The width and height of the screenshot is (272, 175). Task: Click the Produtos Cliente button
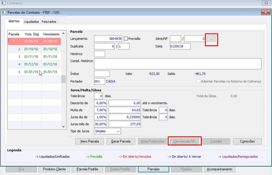point(54,169)
